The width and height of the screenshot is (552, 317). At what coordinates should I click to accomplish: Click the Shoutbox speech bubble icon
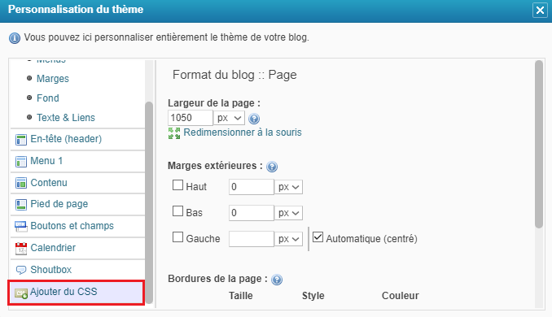tap(21, 270)
